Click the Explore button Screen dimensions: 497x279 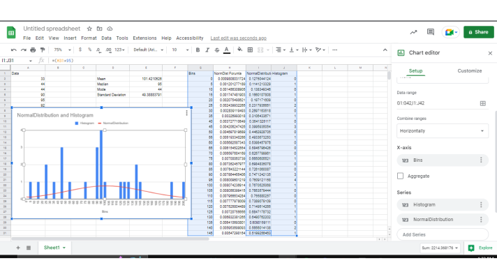pyautogui.click(x=480, y=248)
